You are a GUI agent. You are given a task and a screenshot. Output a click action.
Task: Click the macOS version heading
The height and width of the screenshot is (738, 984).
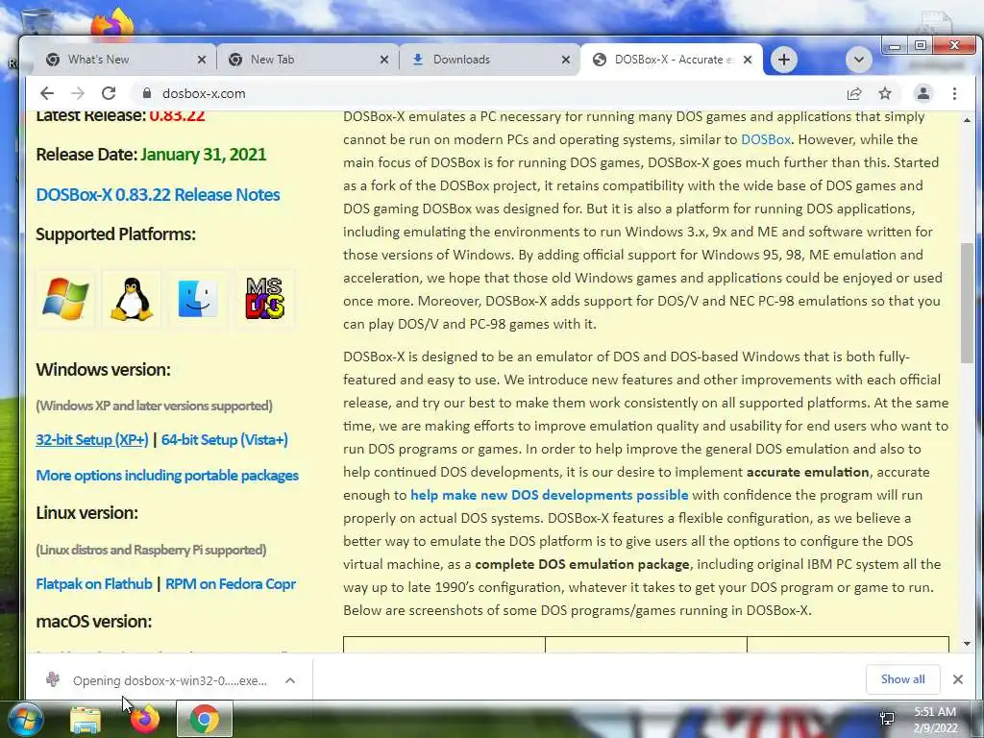93,622
